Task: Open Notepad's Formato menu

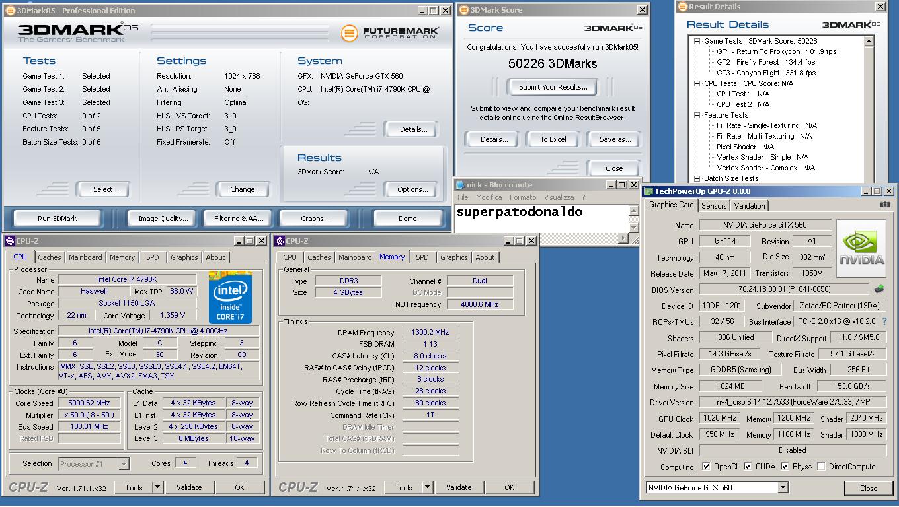Action: pyautogui.click(x=523, y=197)
